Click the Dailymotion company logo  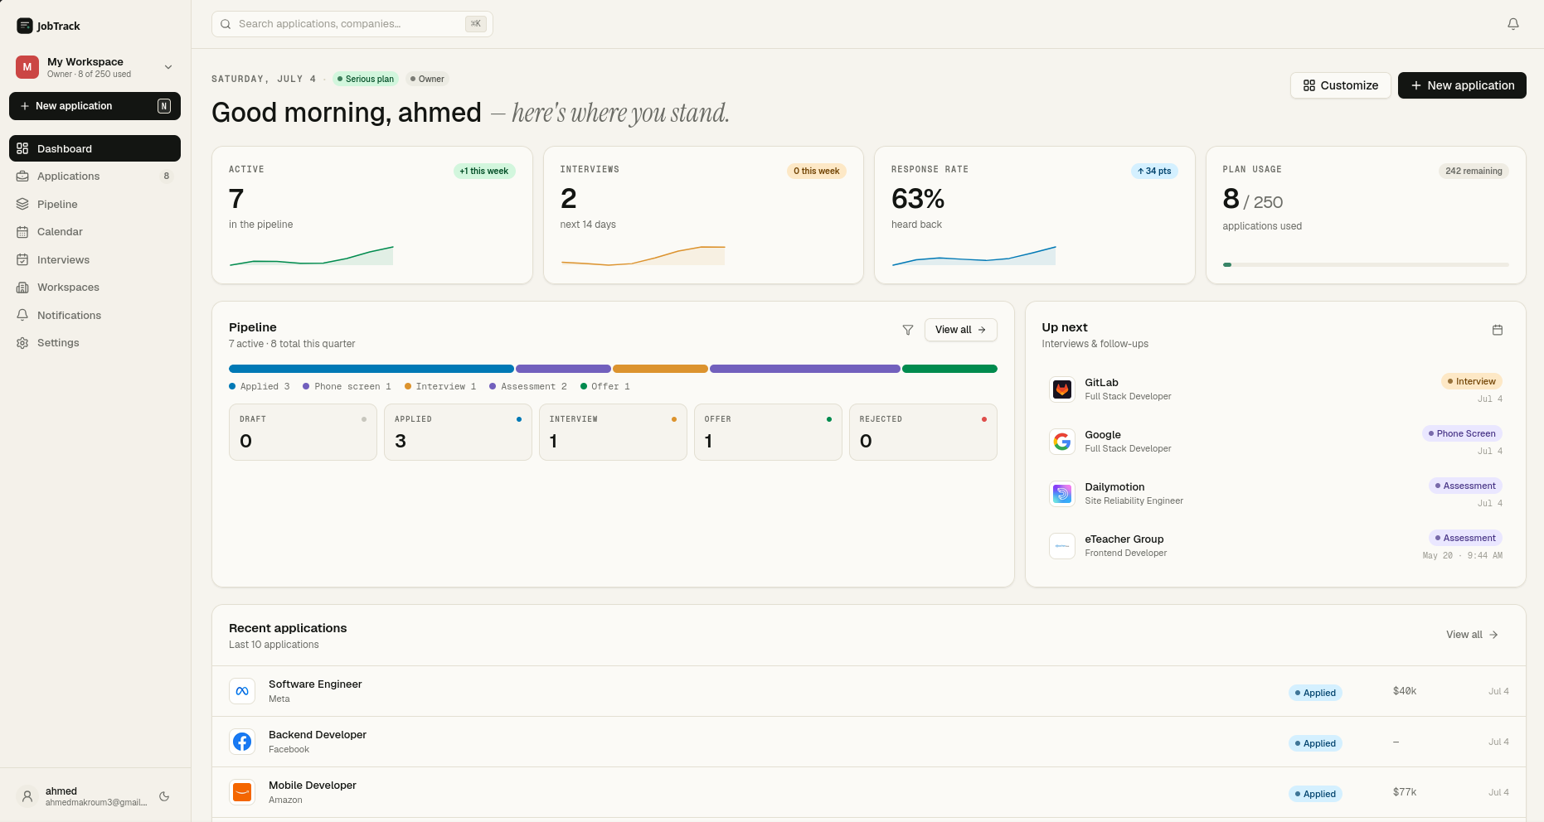point(1062,494)
